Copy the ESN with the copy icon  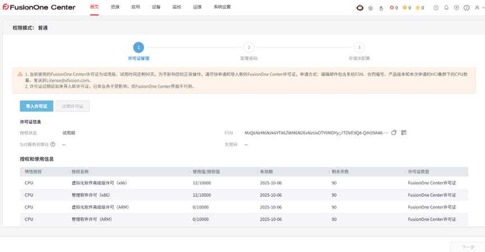394,133
